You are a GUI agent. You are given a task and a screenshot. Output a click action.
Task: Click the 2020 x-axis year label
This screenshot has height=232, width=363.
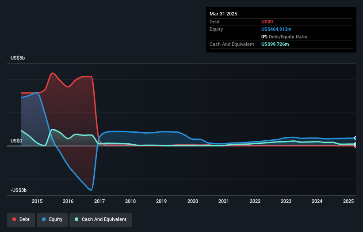pos(193,201)
